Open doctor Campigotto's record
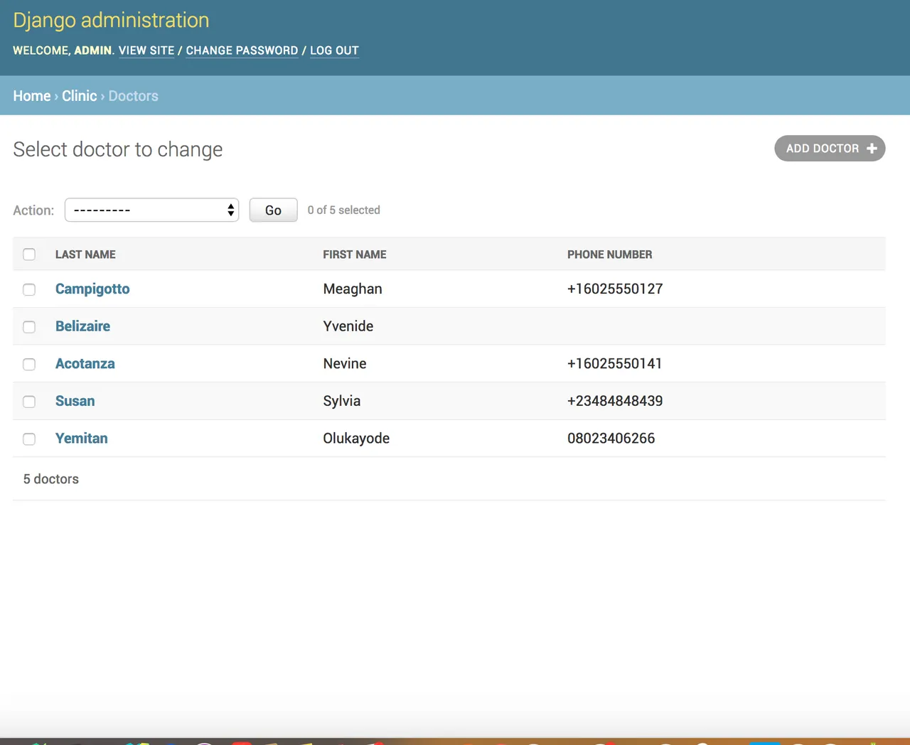This screenshot has height=745, width=910. tap(92, 289)
